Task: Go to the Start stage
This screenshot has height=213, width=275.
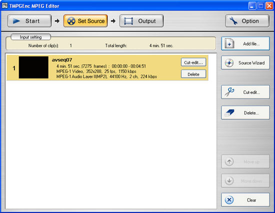Action: point(29,21)
